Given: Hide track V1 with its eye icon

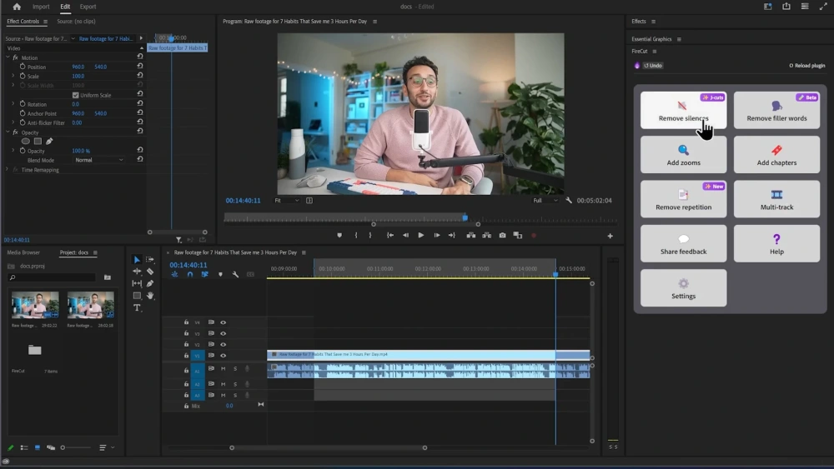Looking at the screenshot, I should [223, 356].
